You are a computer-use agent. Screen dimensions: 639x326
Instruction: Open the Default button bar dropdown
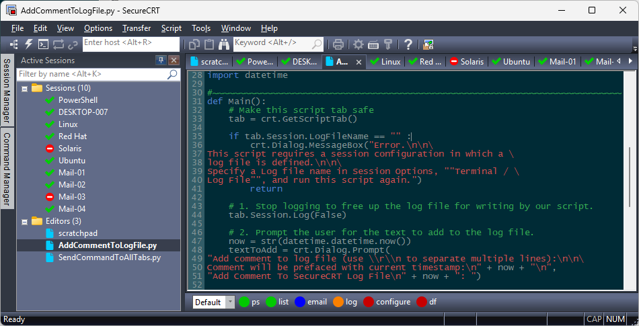point(230,302)
